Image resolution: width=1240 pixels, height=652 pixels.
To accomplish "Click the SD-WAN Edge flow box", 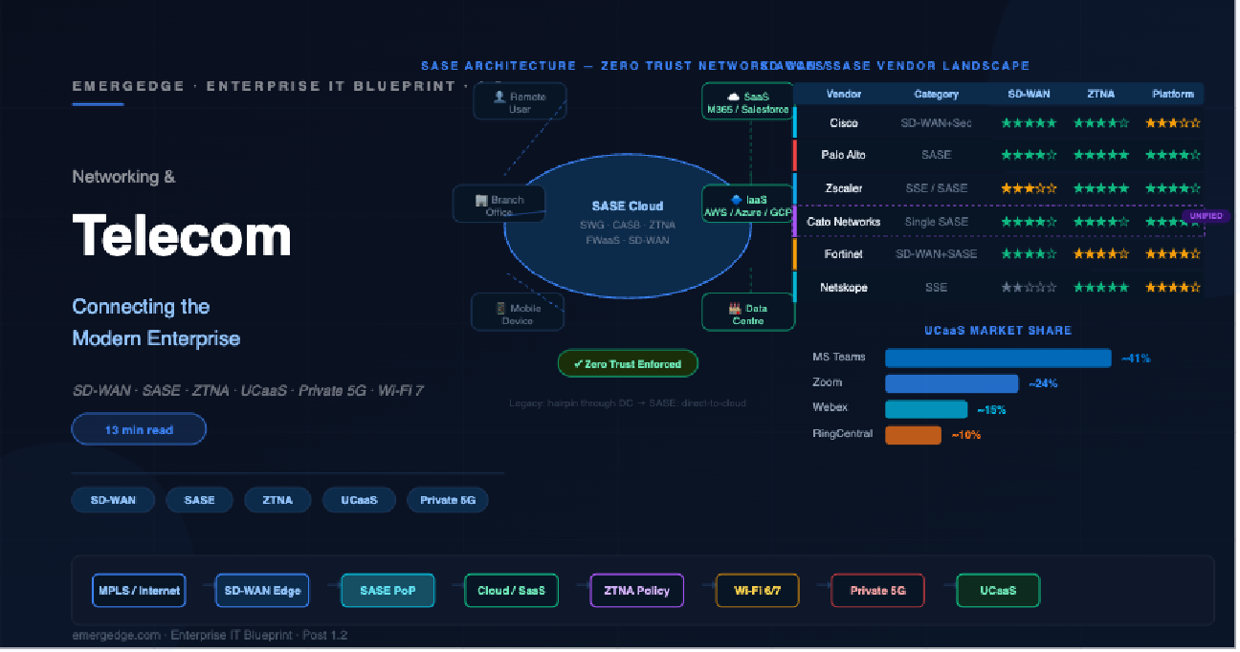I will coord(262,591).
